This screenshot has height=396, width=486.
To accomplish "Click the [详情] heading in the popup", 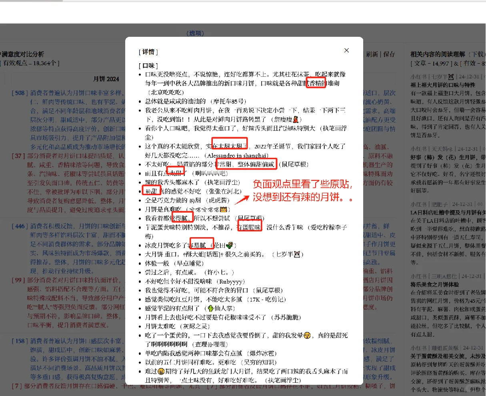I will pyautogui.click(x=148, y=52).
